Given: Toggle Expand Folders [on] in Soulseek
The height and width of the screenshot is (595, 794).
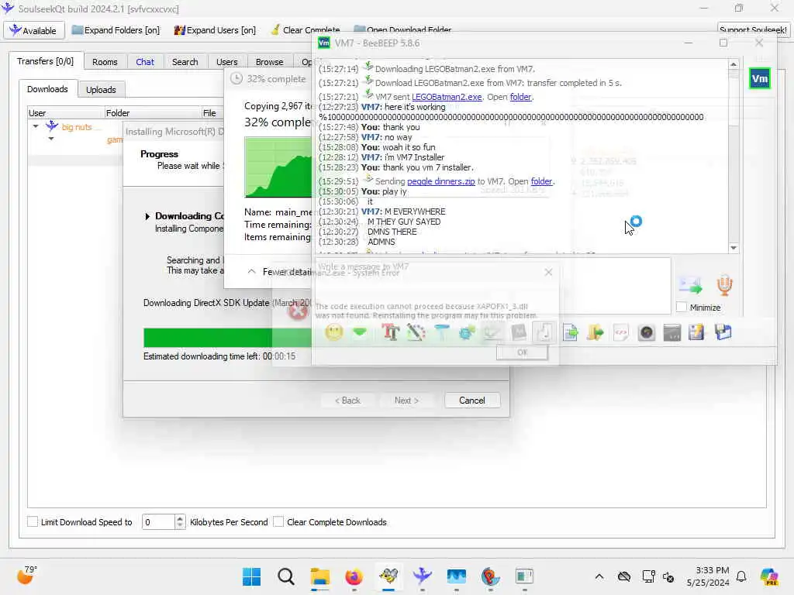Looking at the screenshot, I should [116, 30].
